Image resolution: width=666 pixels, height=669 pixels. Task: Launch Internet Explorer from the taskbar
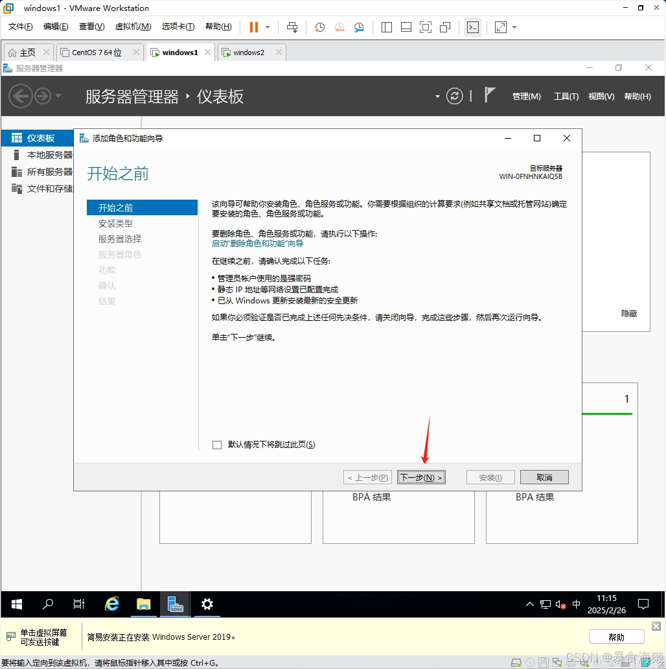tap(112, 604)
